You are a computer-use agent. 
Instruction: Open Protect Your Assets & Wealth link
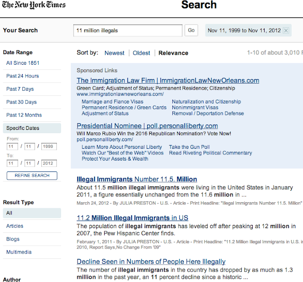coord(115,159)
